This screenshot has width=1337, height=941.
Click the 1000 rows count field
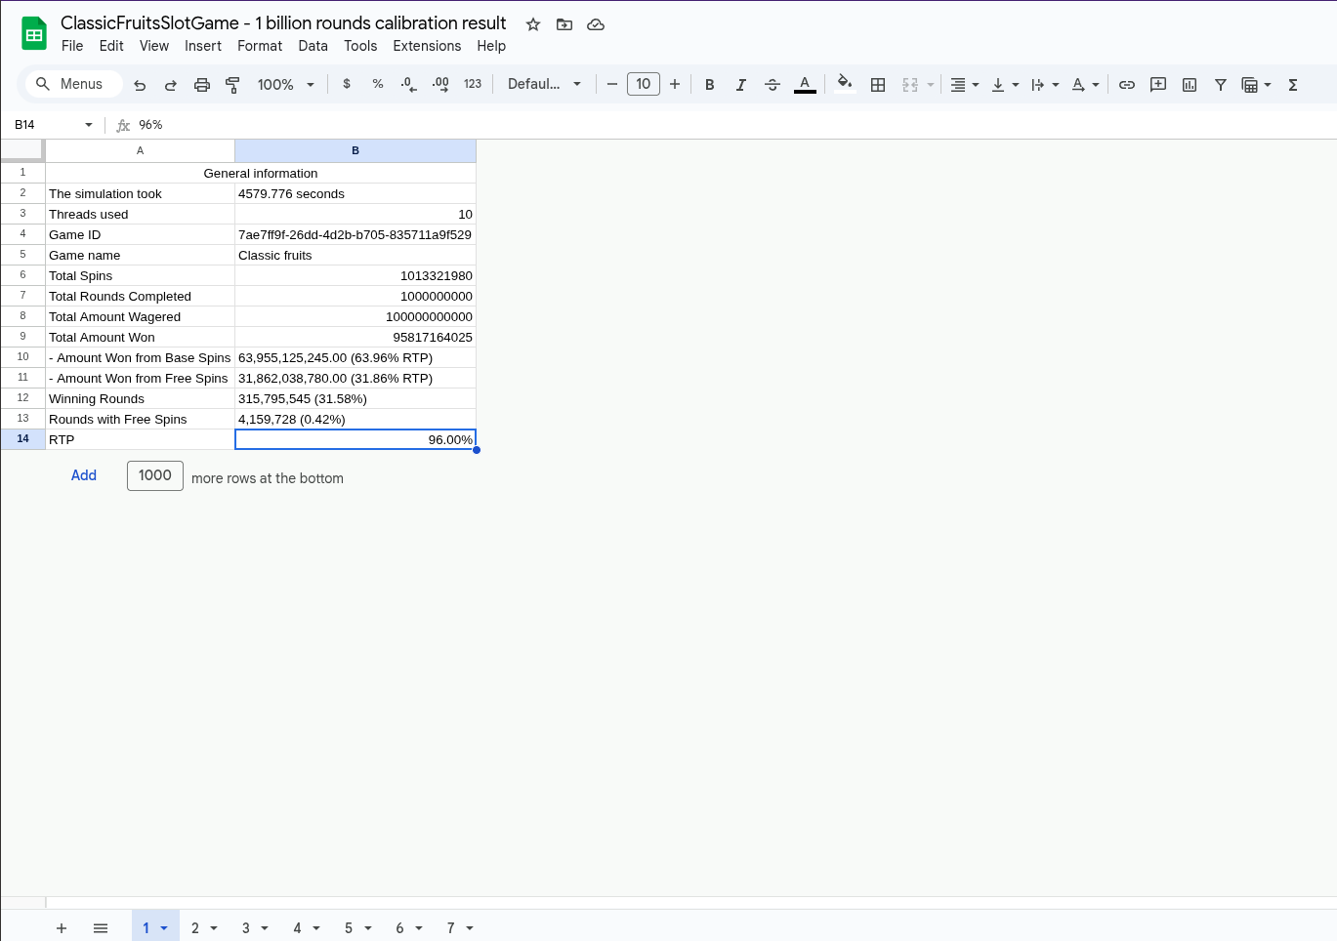click(x=155, y=475)
